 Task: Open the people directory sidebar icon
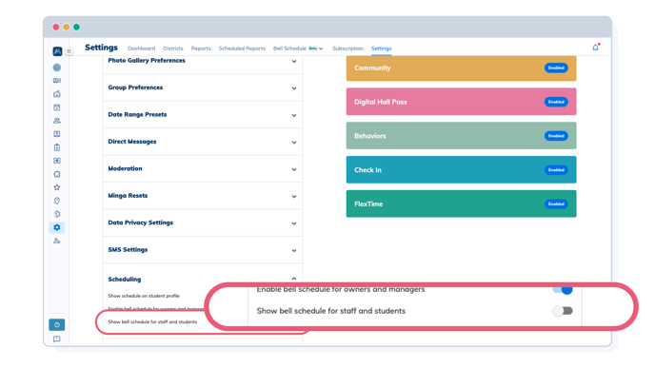point(57,121)
